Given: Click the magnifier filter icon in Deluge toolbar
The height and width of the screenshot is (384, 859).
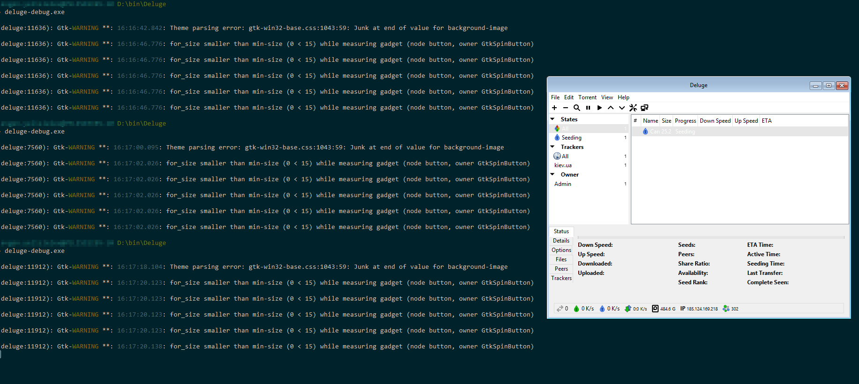Looking at the screenshot, I should 577,108.
